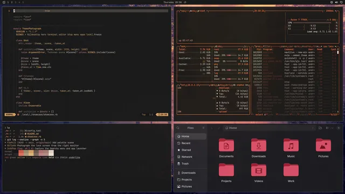This screenshot has width=345, height=194.
Task: Select Home in the Files sidebar
Action: click(190, 136)
